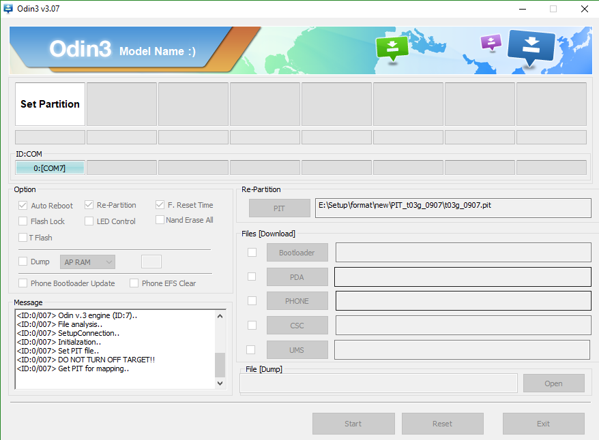Click the Exit button
This screenshot has width=599, height=440.
[543, 424]
